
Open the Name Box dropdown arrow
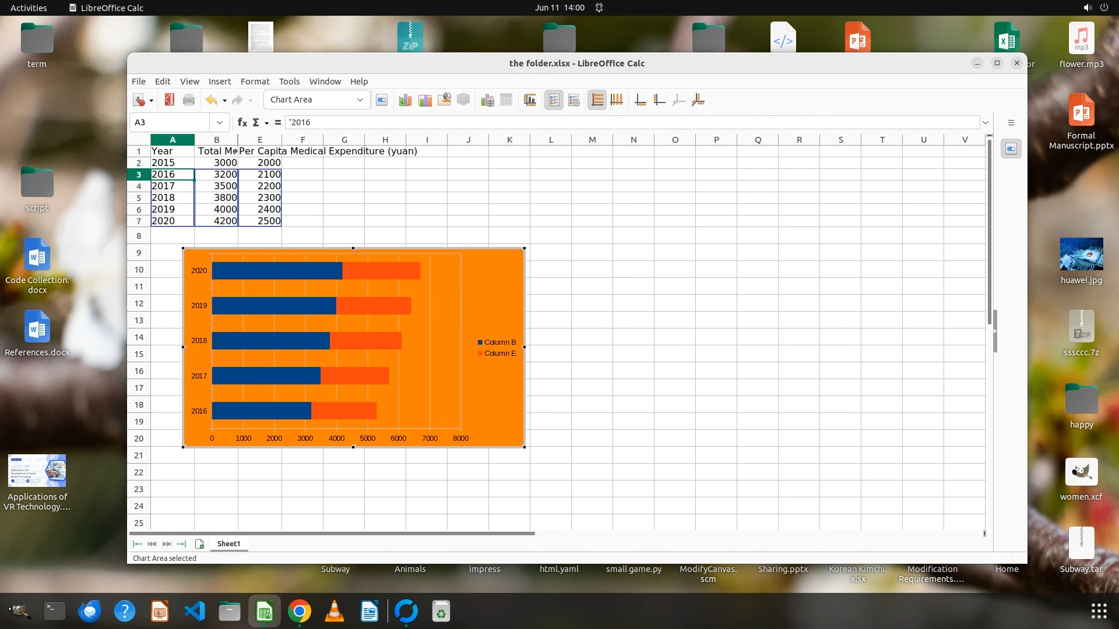point(219,122)
